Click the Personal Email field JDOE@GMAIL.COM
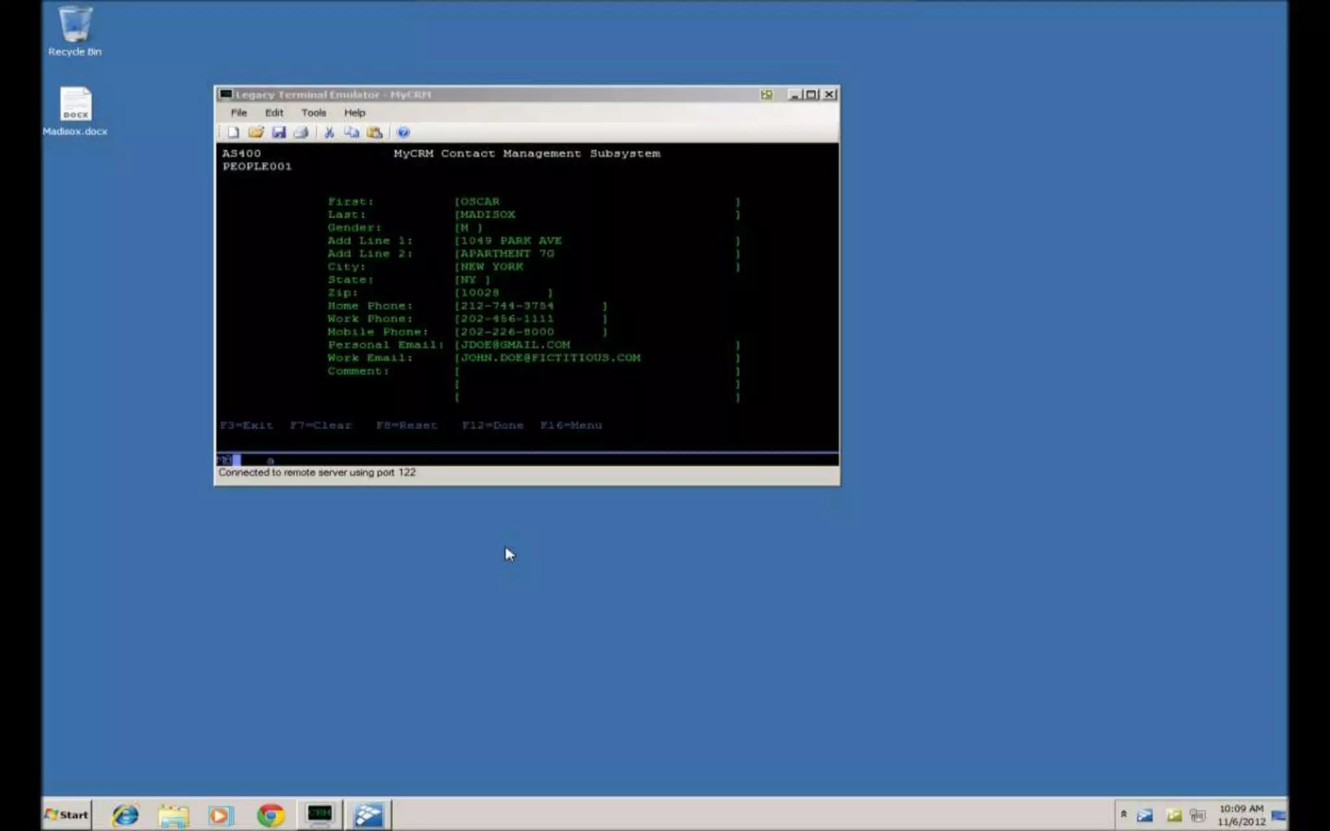 coord(597,345)
